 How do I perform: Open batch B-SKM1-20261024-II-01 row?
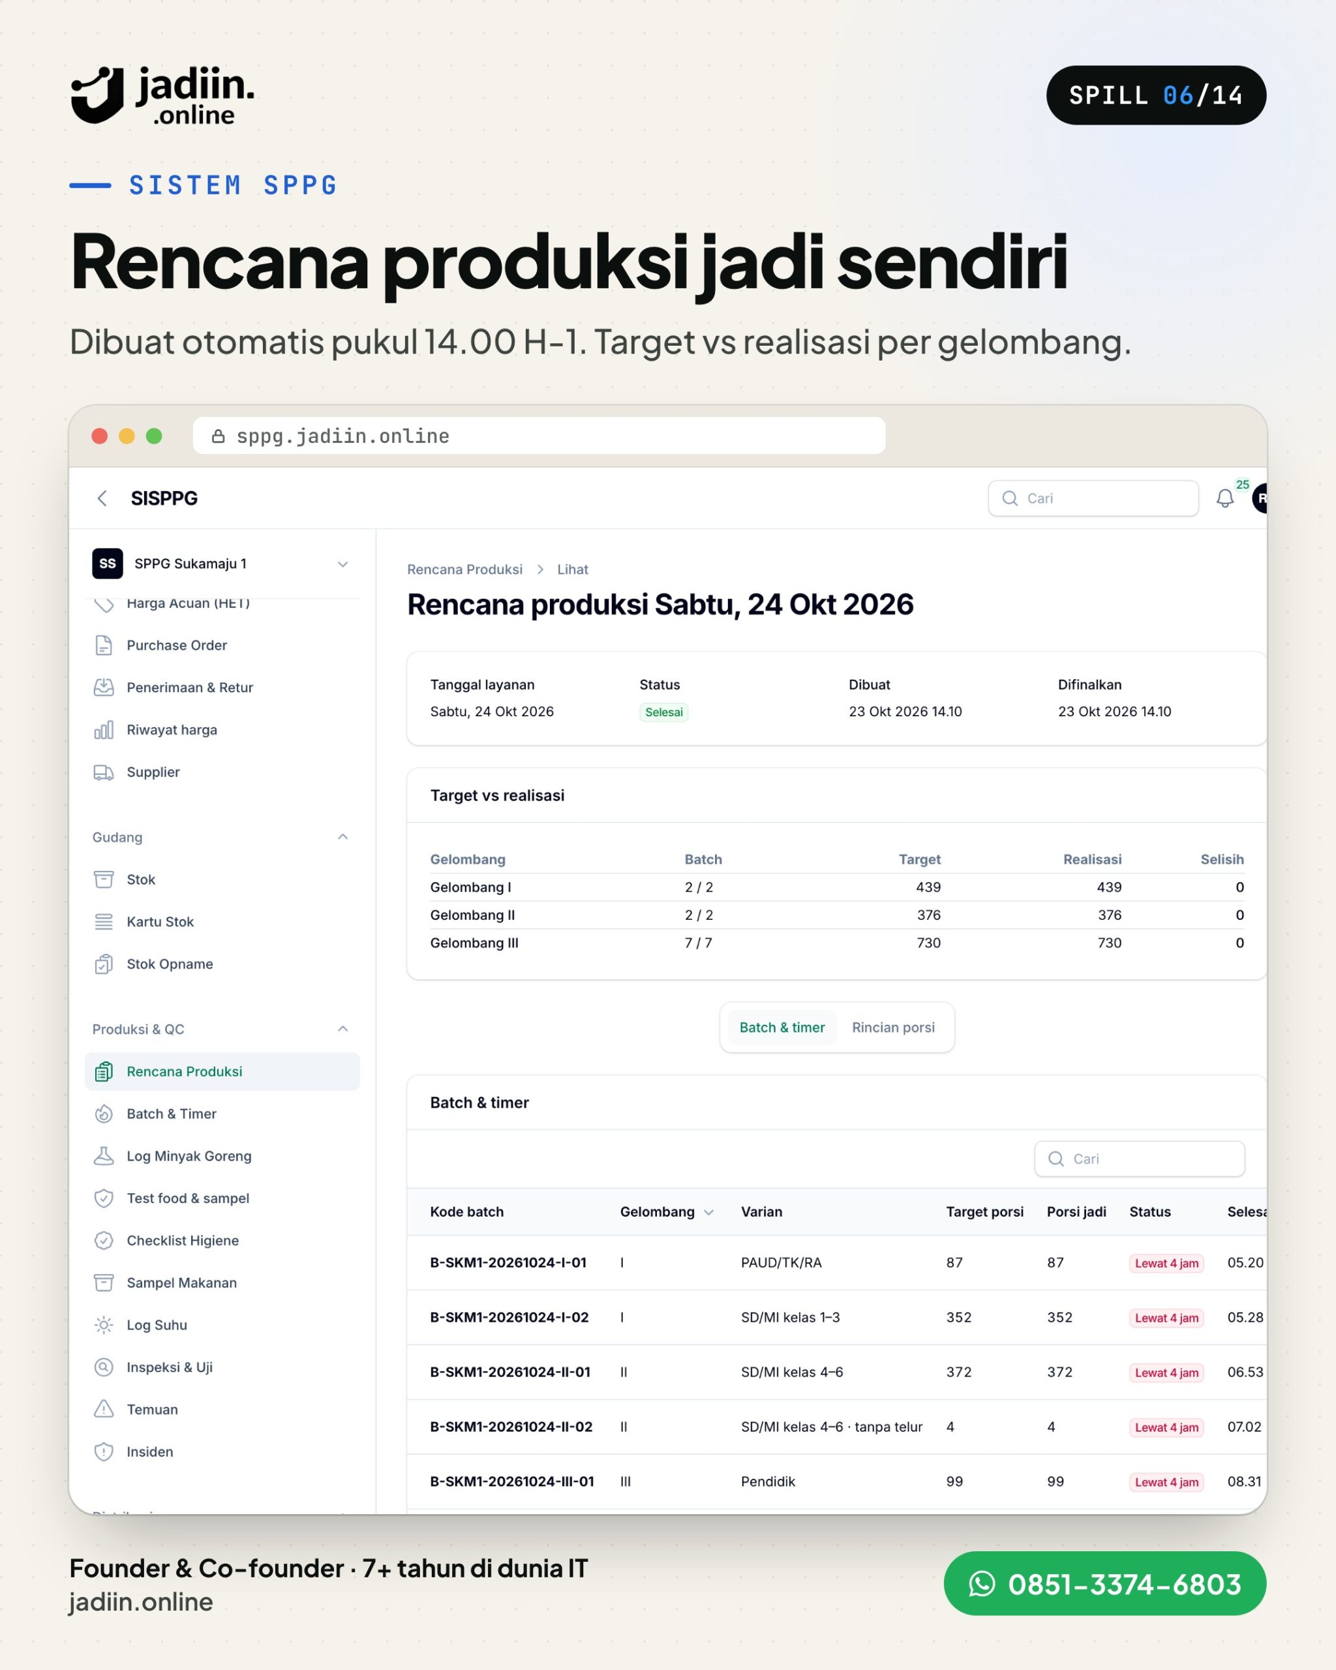coord(836,1372)
